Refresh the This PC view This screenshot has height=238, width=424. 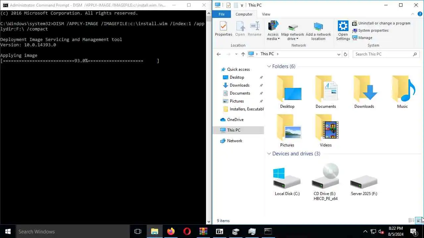click(345, 54)
